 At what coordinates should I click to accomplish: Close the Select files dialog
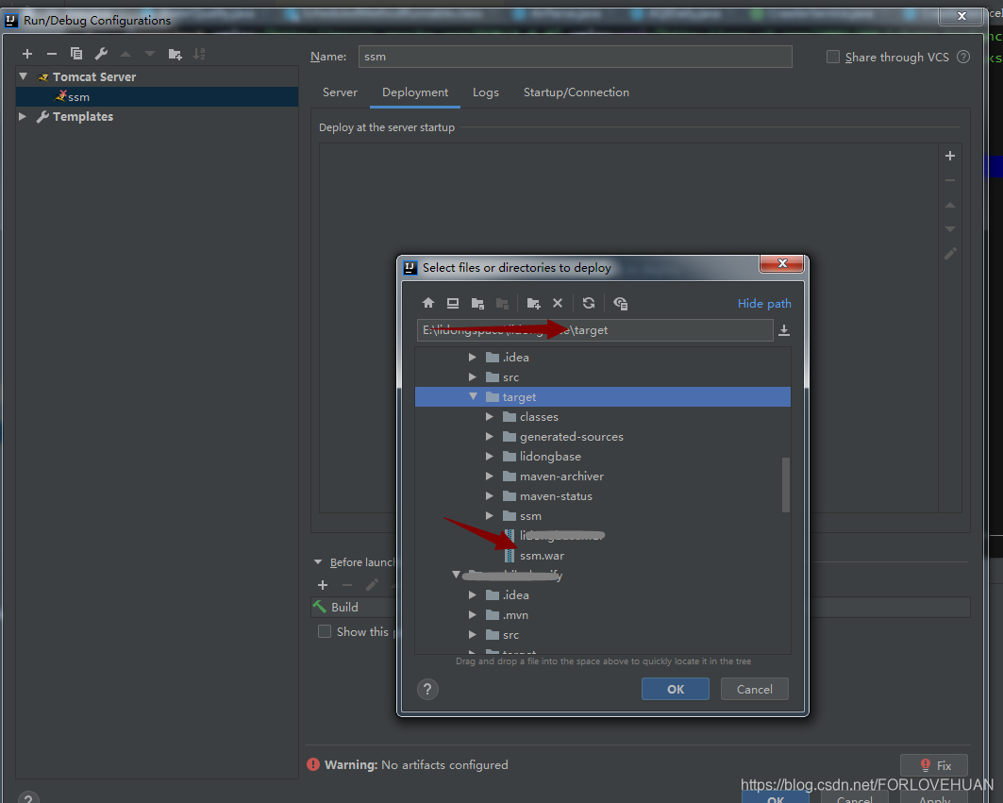pos(781,263)
